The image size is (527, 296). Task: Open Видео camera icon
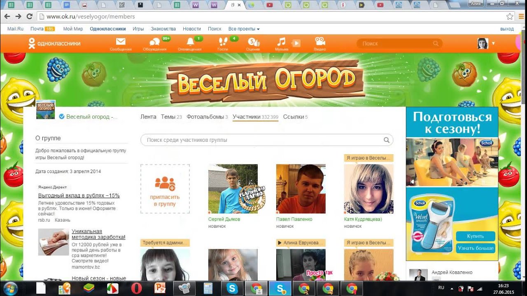tap(320, 42)
